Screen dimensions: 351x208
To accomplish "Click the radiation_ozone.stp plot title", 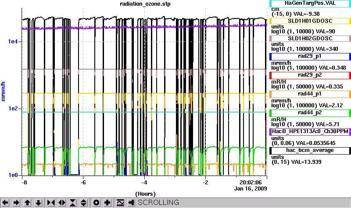I will [145, 4].
